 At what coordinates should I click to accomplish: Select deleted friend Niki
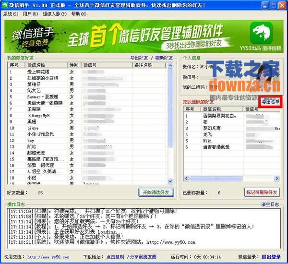click(232, 141)
